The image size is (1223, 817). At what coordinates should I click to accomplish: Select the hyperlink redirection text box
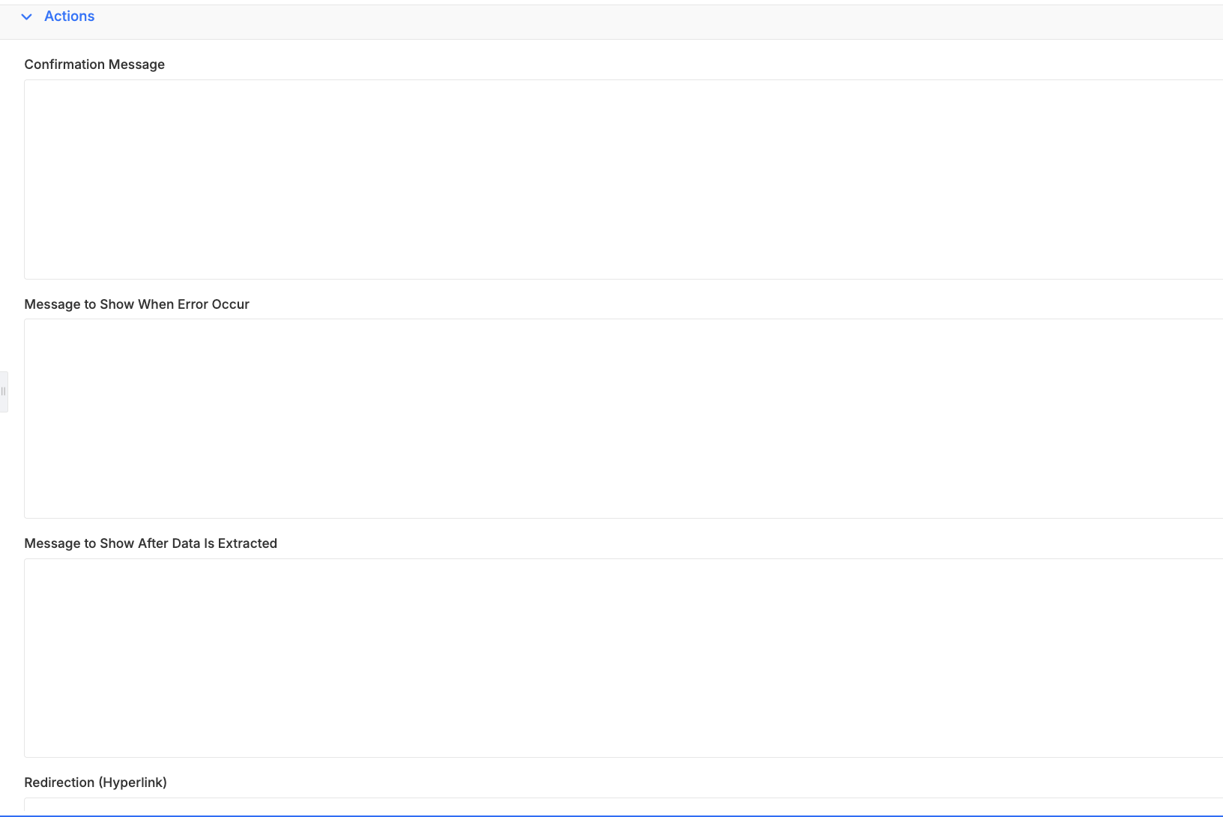623,804
